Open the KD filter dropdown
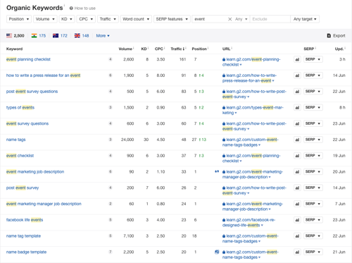352x263 pixels. point(67,19)
